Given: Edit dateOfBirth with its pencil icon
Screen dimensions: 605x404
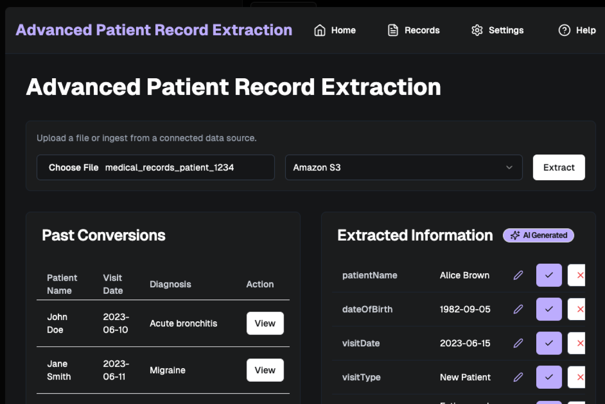Looking at the screenshot, I should [518, 309].
